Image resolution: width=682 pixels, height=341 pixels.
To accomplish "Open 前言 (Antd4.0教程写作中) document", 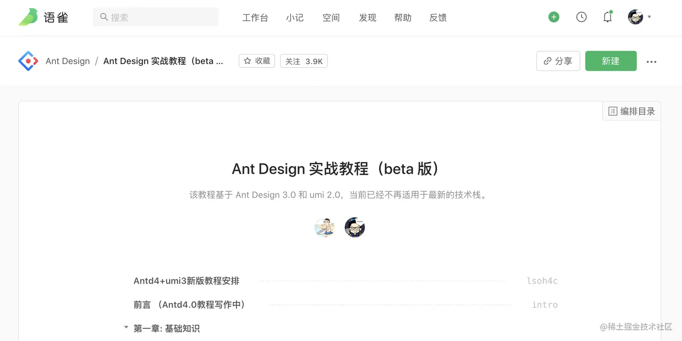I will pos(189,305).
